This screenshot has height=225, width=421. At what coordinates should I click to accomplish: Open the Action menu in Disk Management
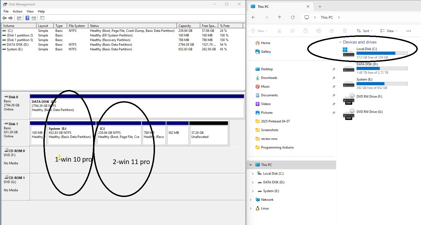(17, 11)
